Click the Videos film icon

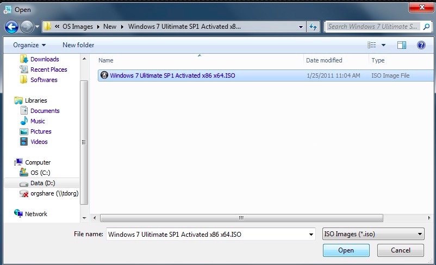click(24, 142)
